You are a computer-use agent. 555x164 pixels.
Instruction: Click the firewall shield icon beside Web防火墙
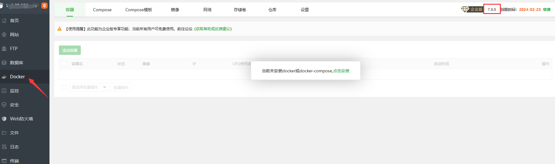(4, 119)
